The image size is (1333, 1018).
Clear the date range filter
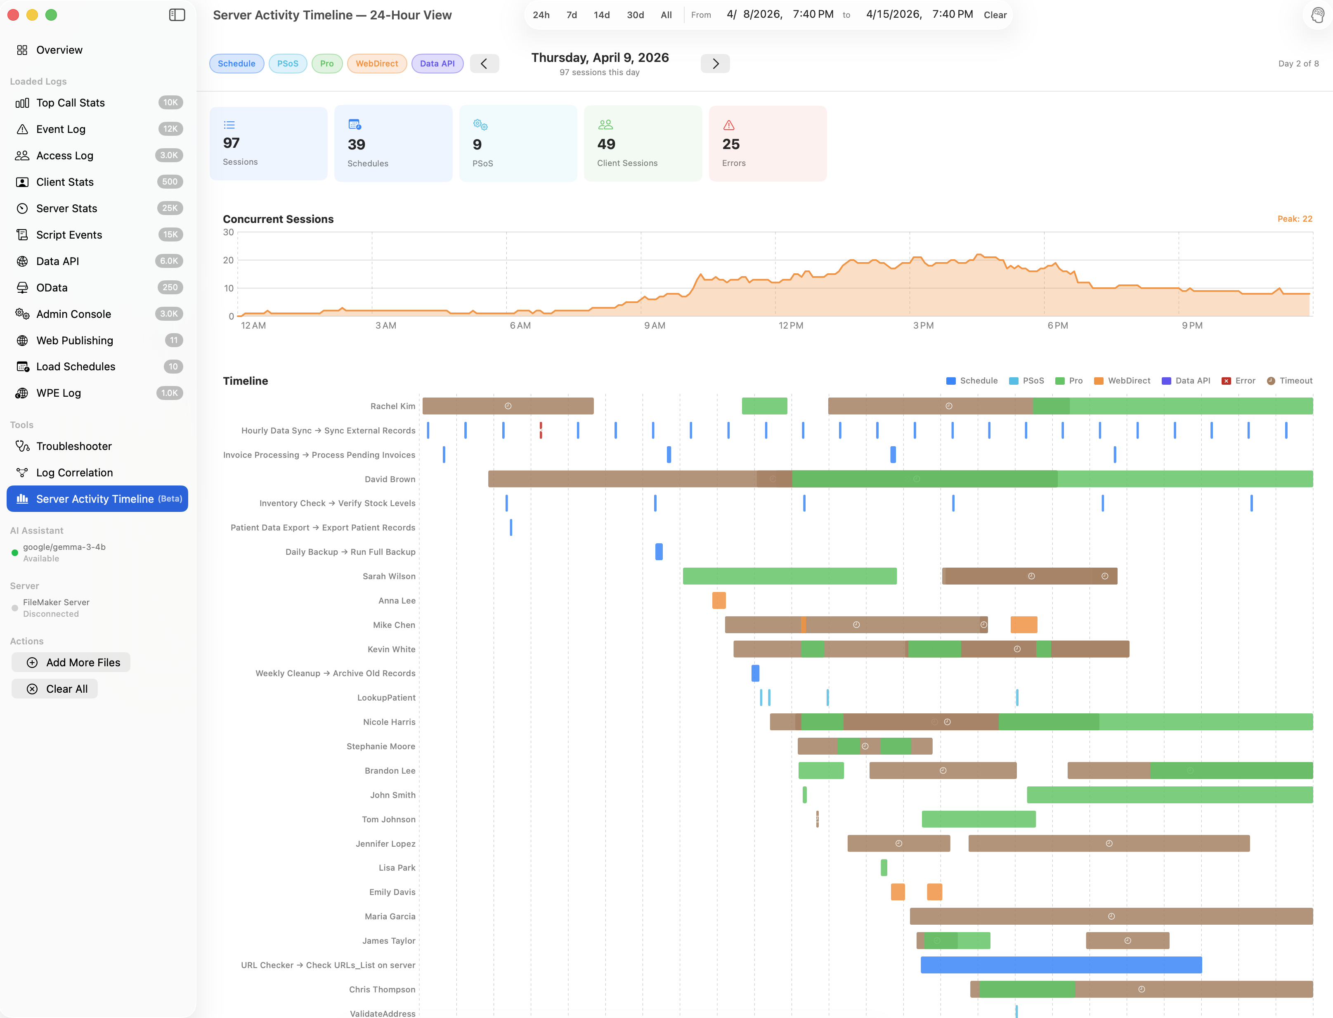(995, 14)
